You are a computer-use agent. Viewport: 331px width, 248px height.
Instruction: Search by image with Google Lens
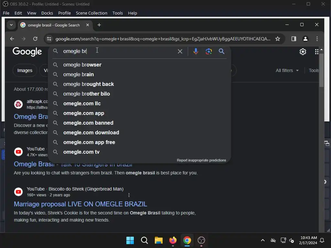click(x=208, y=51)
